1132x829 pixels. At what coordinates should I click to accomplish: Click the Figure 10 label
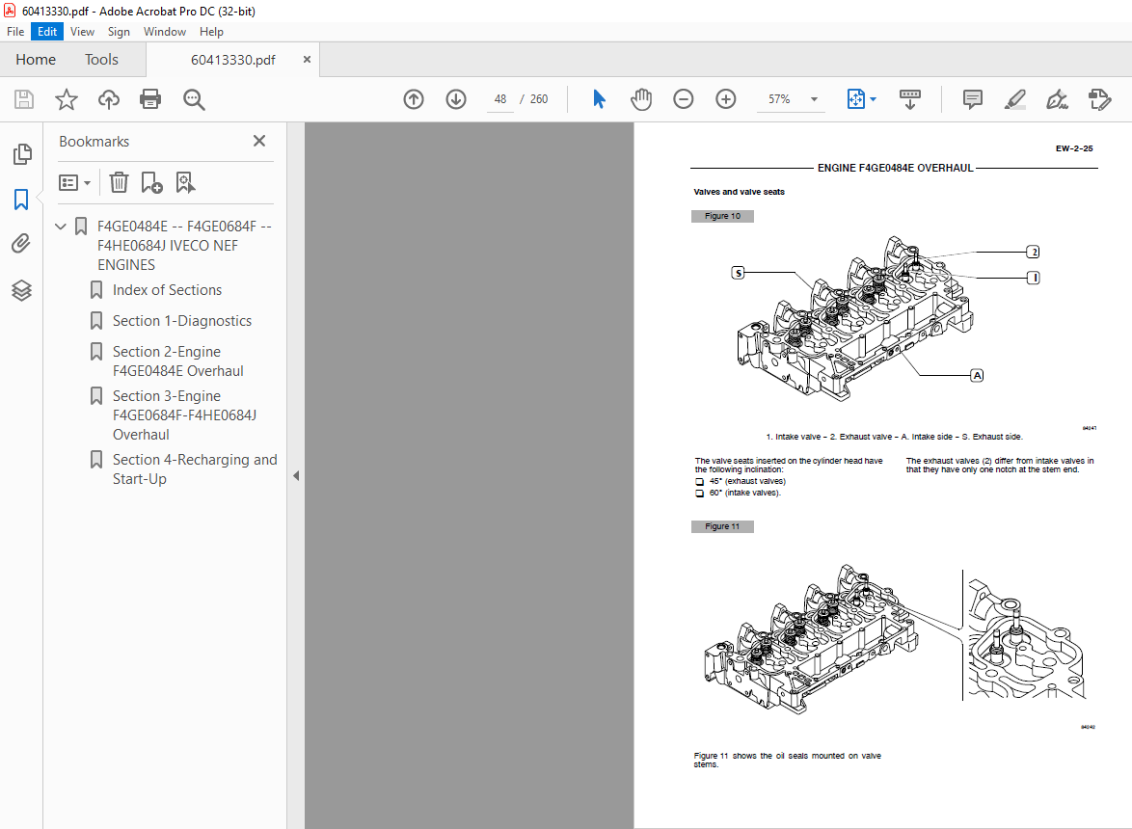722,216
